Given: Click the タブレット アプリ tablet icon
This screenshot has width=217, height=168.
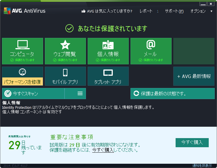Looking at the screenshot, I should 108,73.
